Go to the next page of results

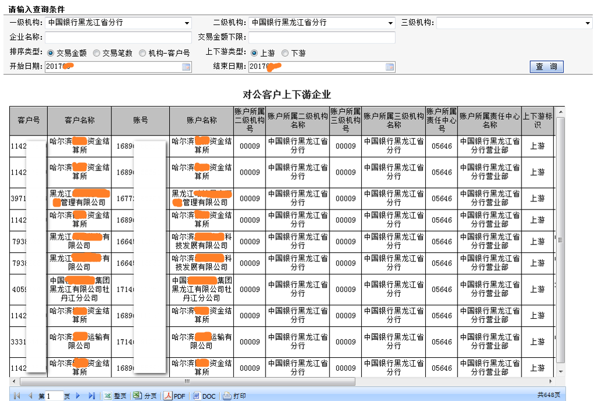click(78, 396)
